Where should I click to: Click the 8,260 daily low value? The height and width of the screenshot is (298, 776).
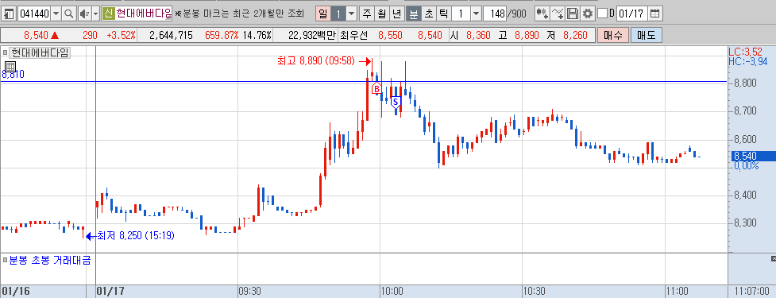[x=575, y=36]
